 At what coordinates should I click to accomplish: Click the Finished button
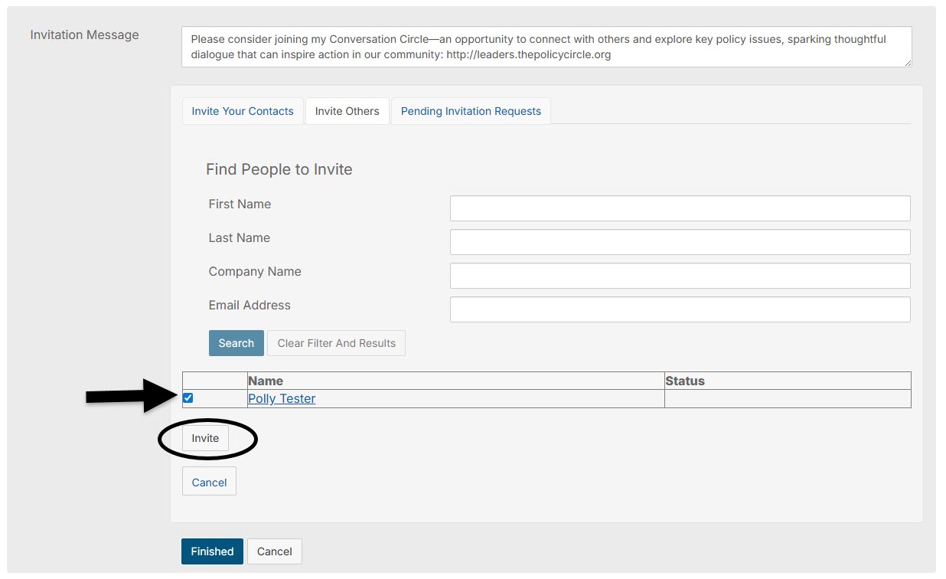click(212, 551)
